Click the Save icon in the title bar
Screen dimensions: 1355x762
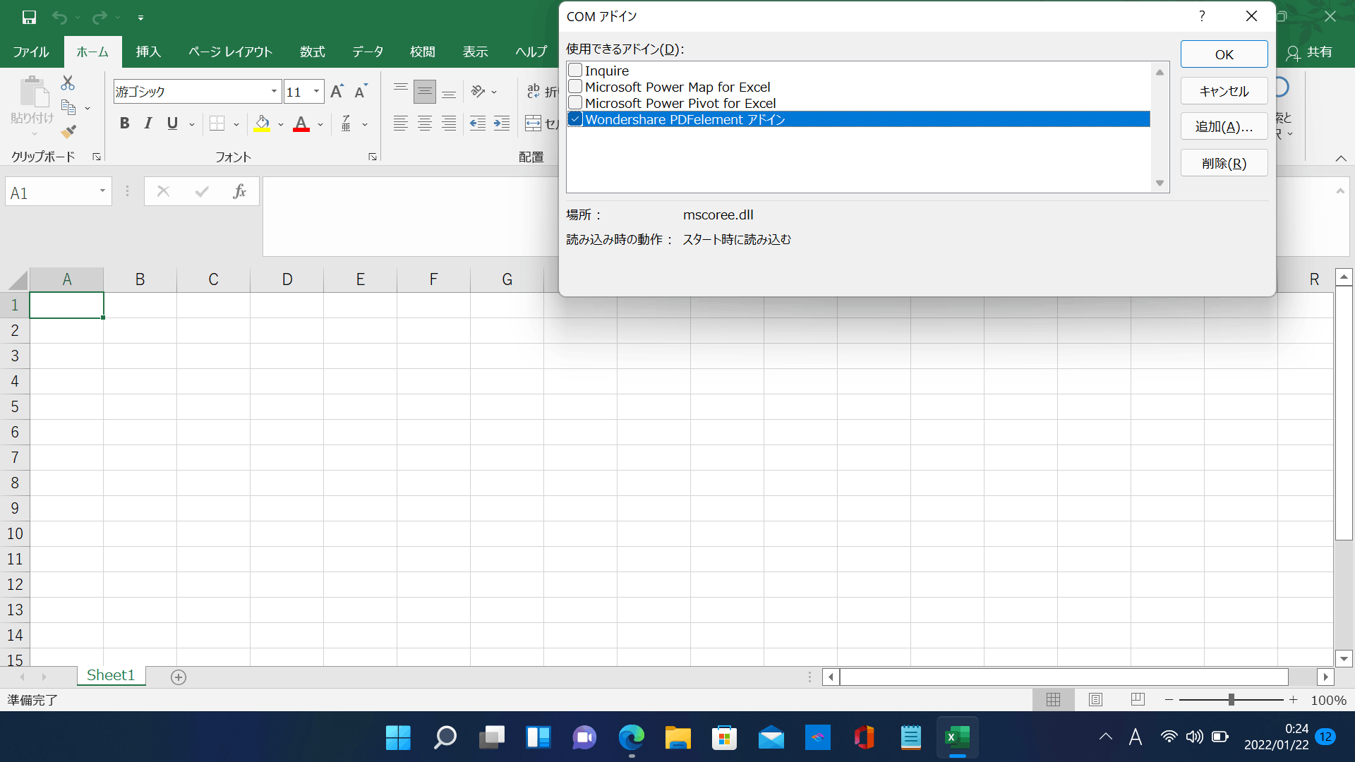click(x=29, y=17)
